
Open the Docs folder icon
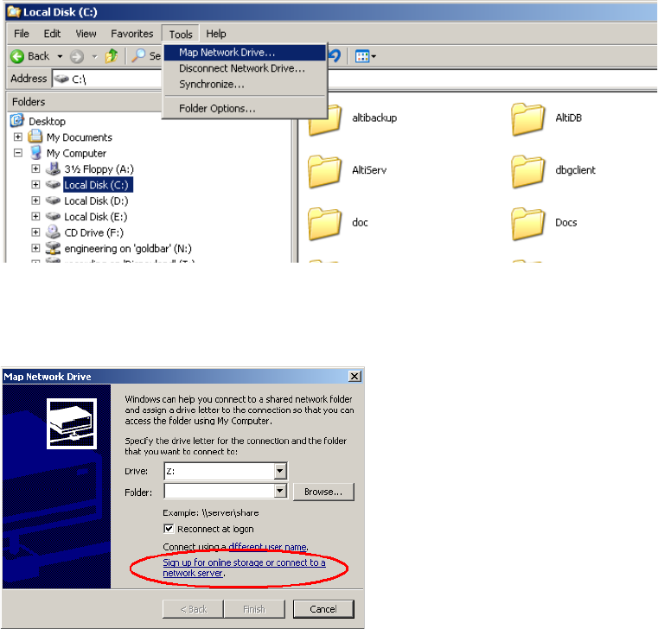tap(528, 224)
